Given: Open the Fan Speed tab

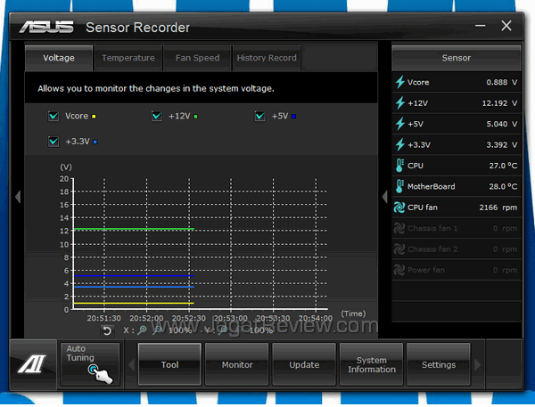Looking at the screenshot, I should [198, 58].
